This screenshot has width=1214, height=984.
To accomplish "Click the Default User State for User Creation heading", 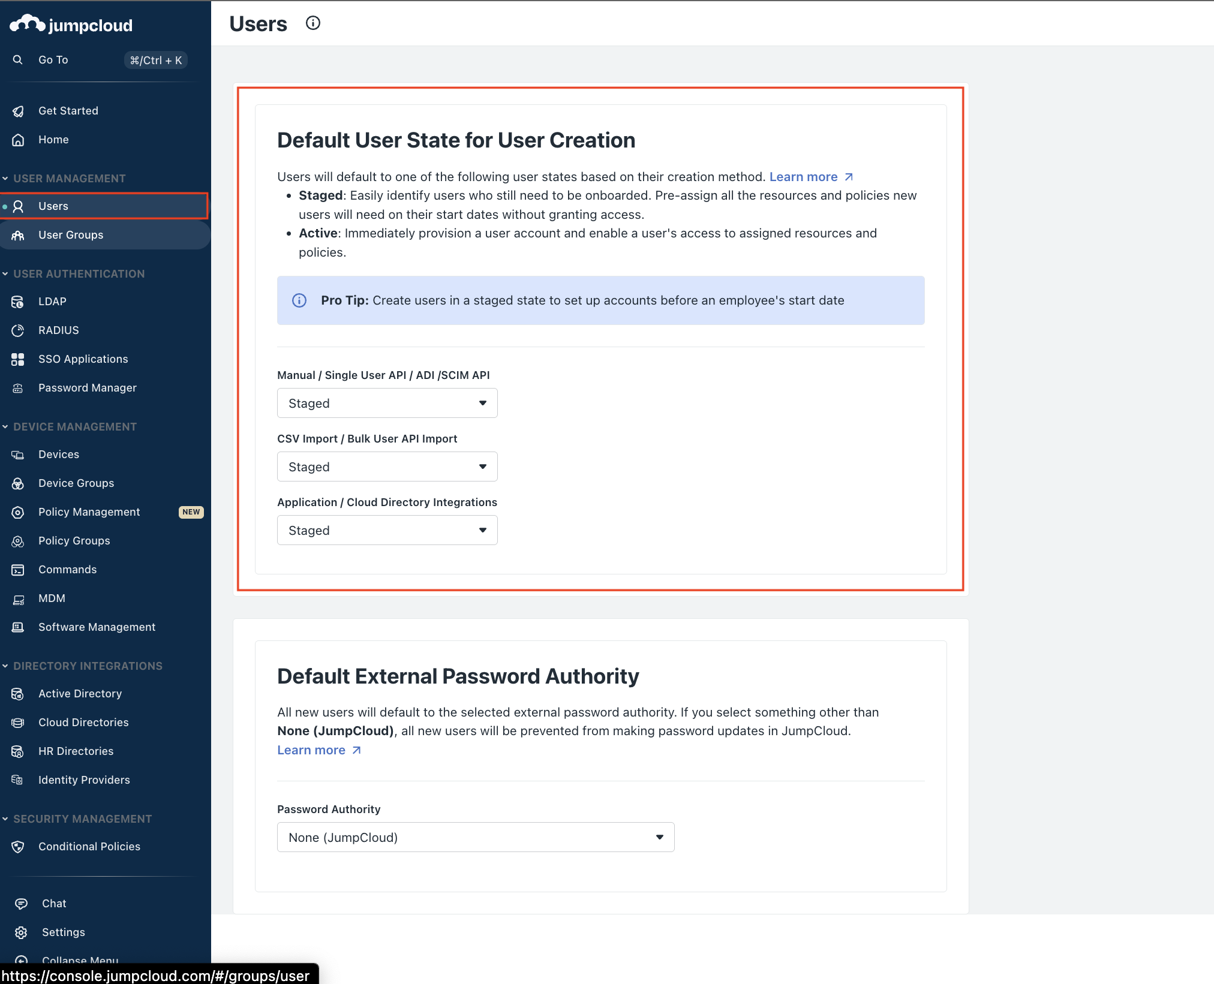I will (x=456, y=140).
